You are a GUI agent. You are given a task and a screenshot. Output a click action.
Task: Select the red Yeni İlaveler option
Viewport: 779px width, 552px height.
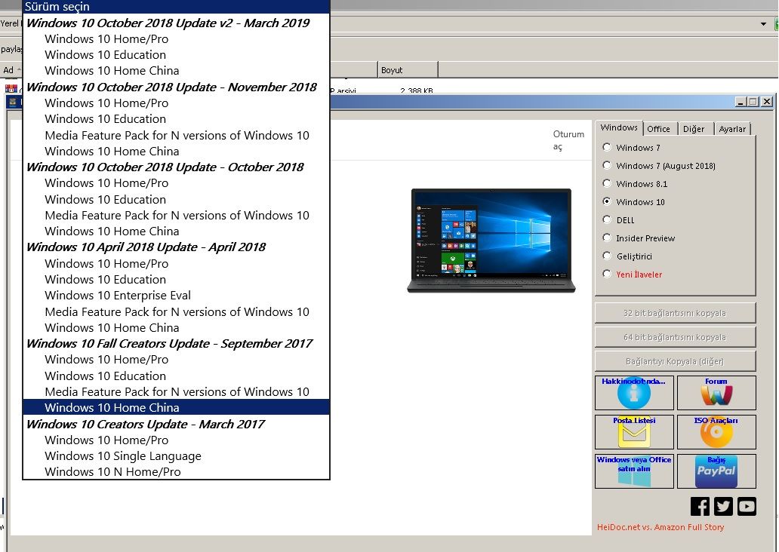coord(607,274)
